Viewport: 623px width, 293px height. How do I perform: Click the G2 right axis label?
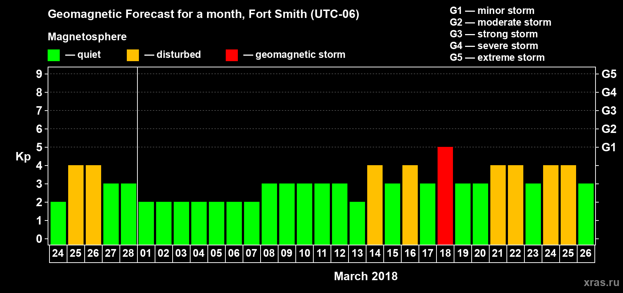609,129
